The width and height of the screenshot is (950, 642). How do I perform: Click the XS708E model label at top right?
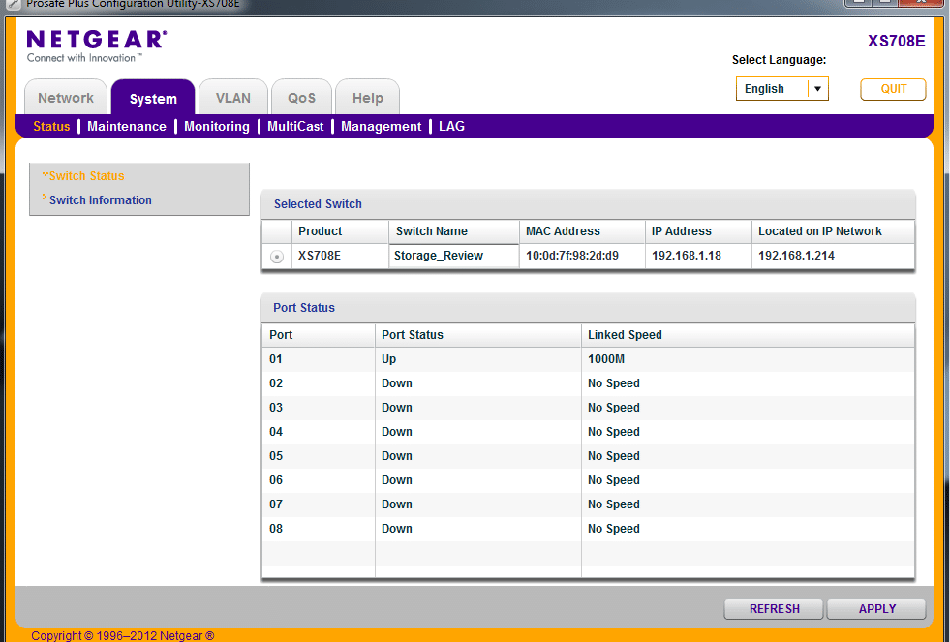(896, 41)
